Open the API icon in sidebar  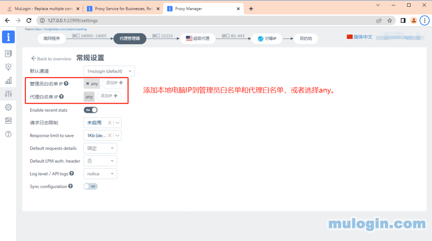point(8,121)
